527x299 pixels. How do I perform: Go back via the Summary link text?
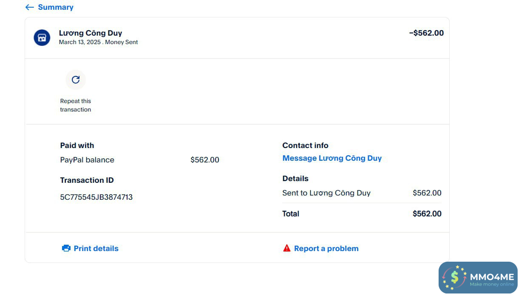tap(56, 7)
